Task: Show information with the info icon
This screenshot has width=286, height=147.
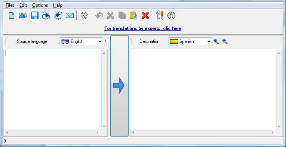Action: coord(171,15)
